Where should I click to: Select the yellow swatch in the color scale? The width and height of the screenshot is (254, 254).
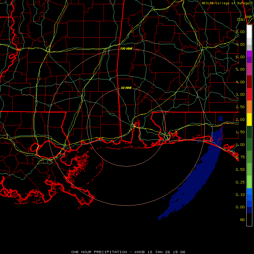pyautogui.click(x=249, y=120)
